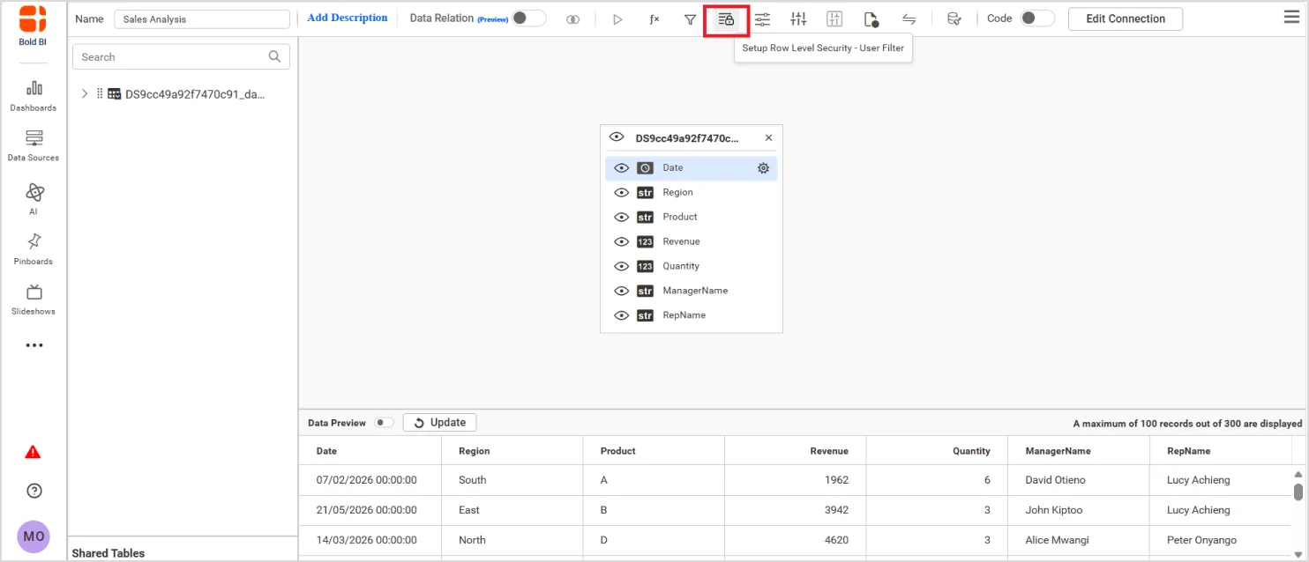The width and height of the screenshot is (1309, 562).
Task: Click the Update button
Action: click(440, 423)
